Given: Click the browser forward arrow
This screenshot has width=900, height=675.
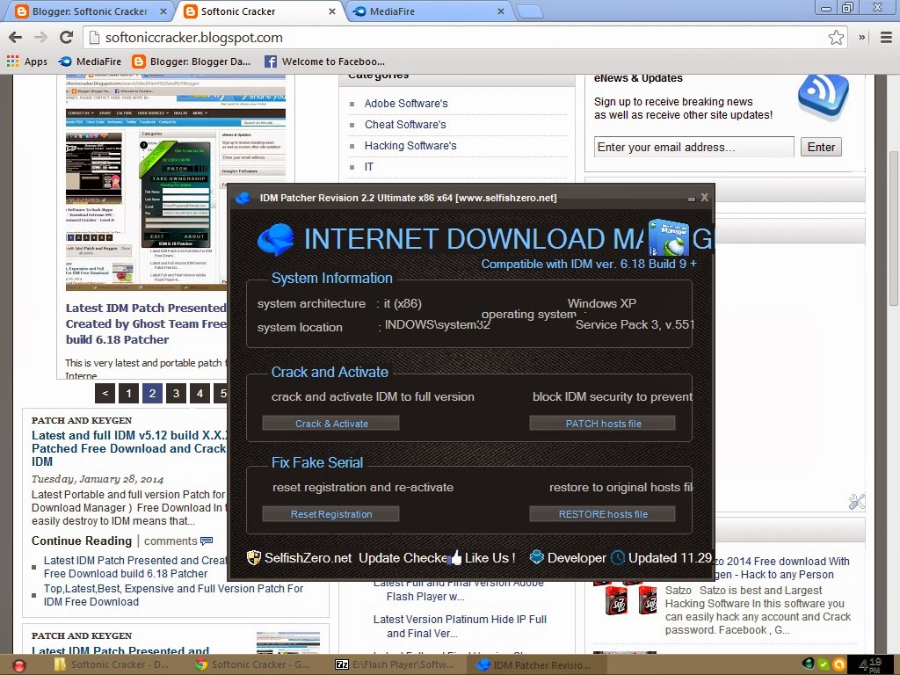Looking at the screenshot, I should 40,38.
